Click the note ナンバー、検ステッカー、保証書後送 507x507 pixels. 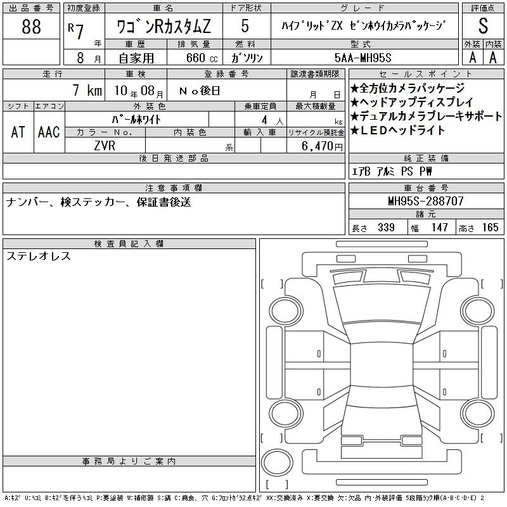pos(98,202)
